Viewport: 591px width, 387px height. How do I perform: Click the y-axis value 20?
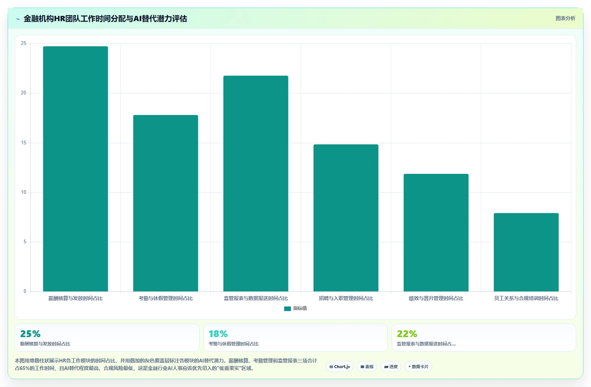pyautogui.click(x=23, y=93)
